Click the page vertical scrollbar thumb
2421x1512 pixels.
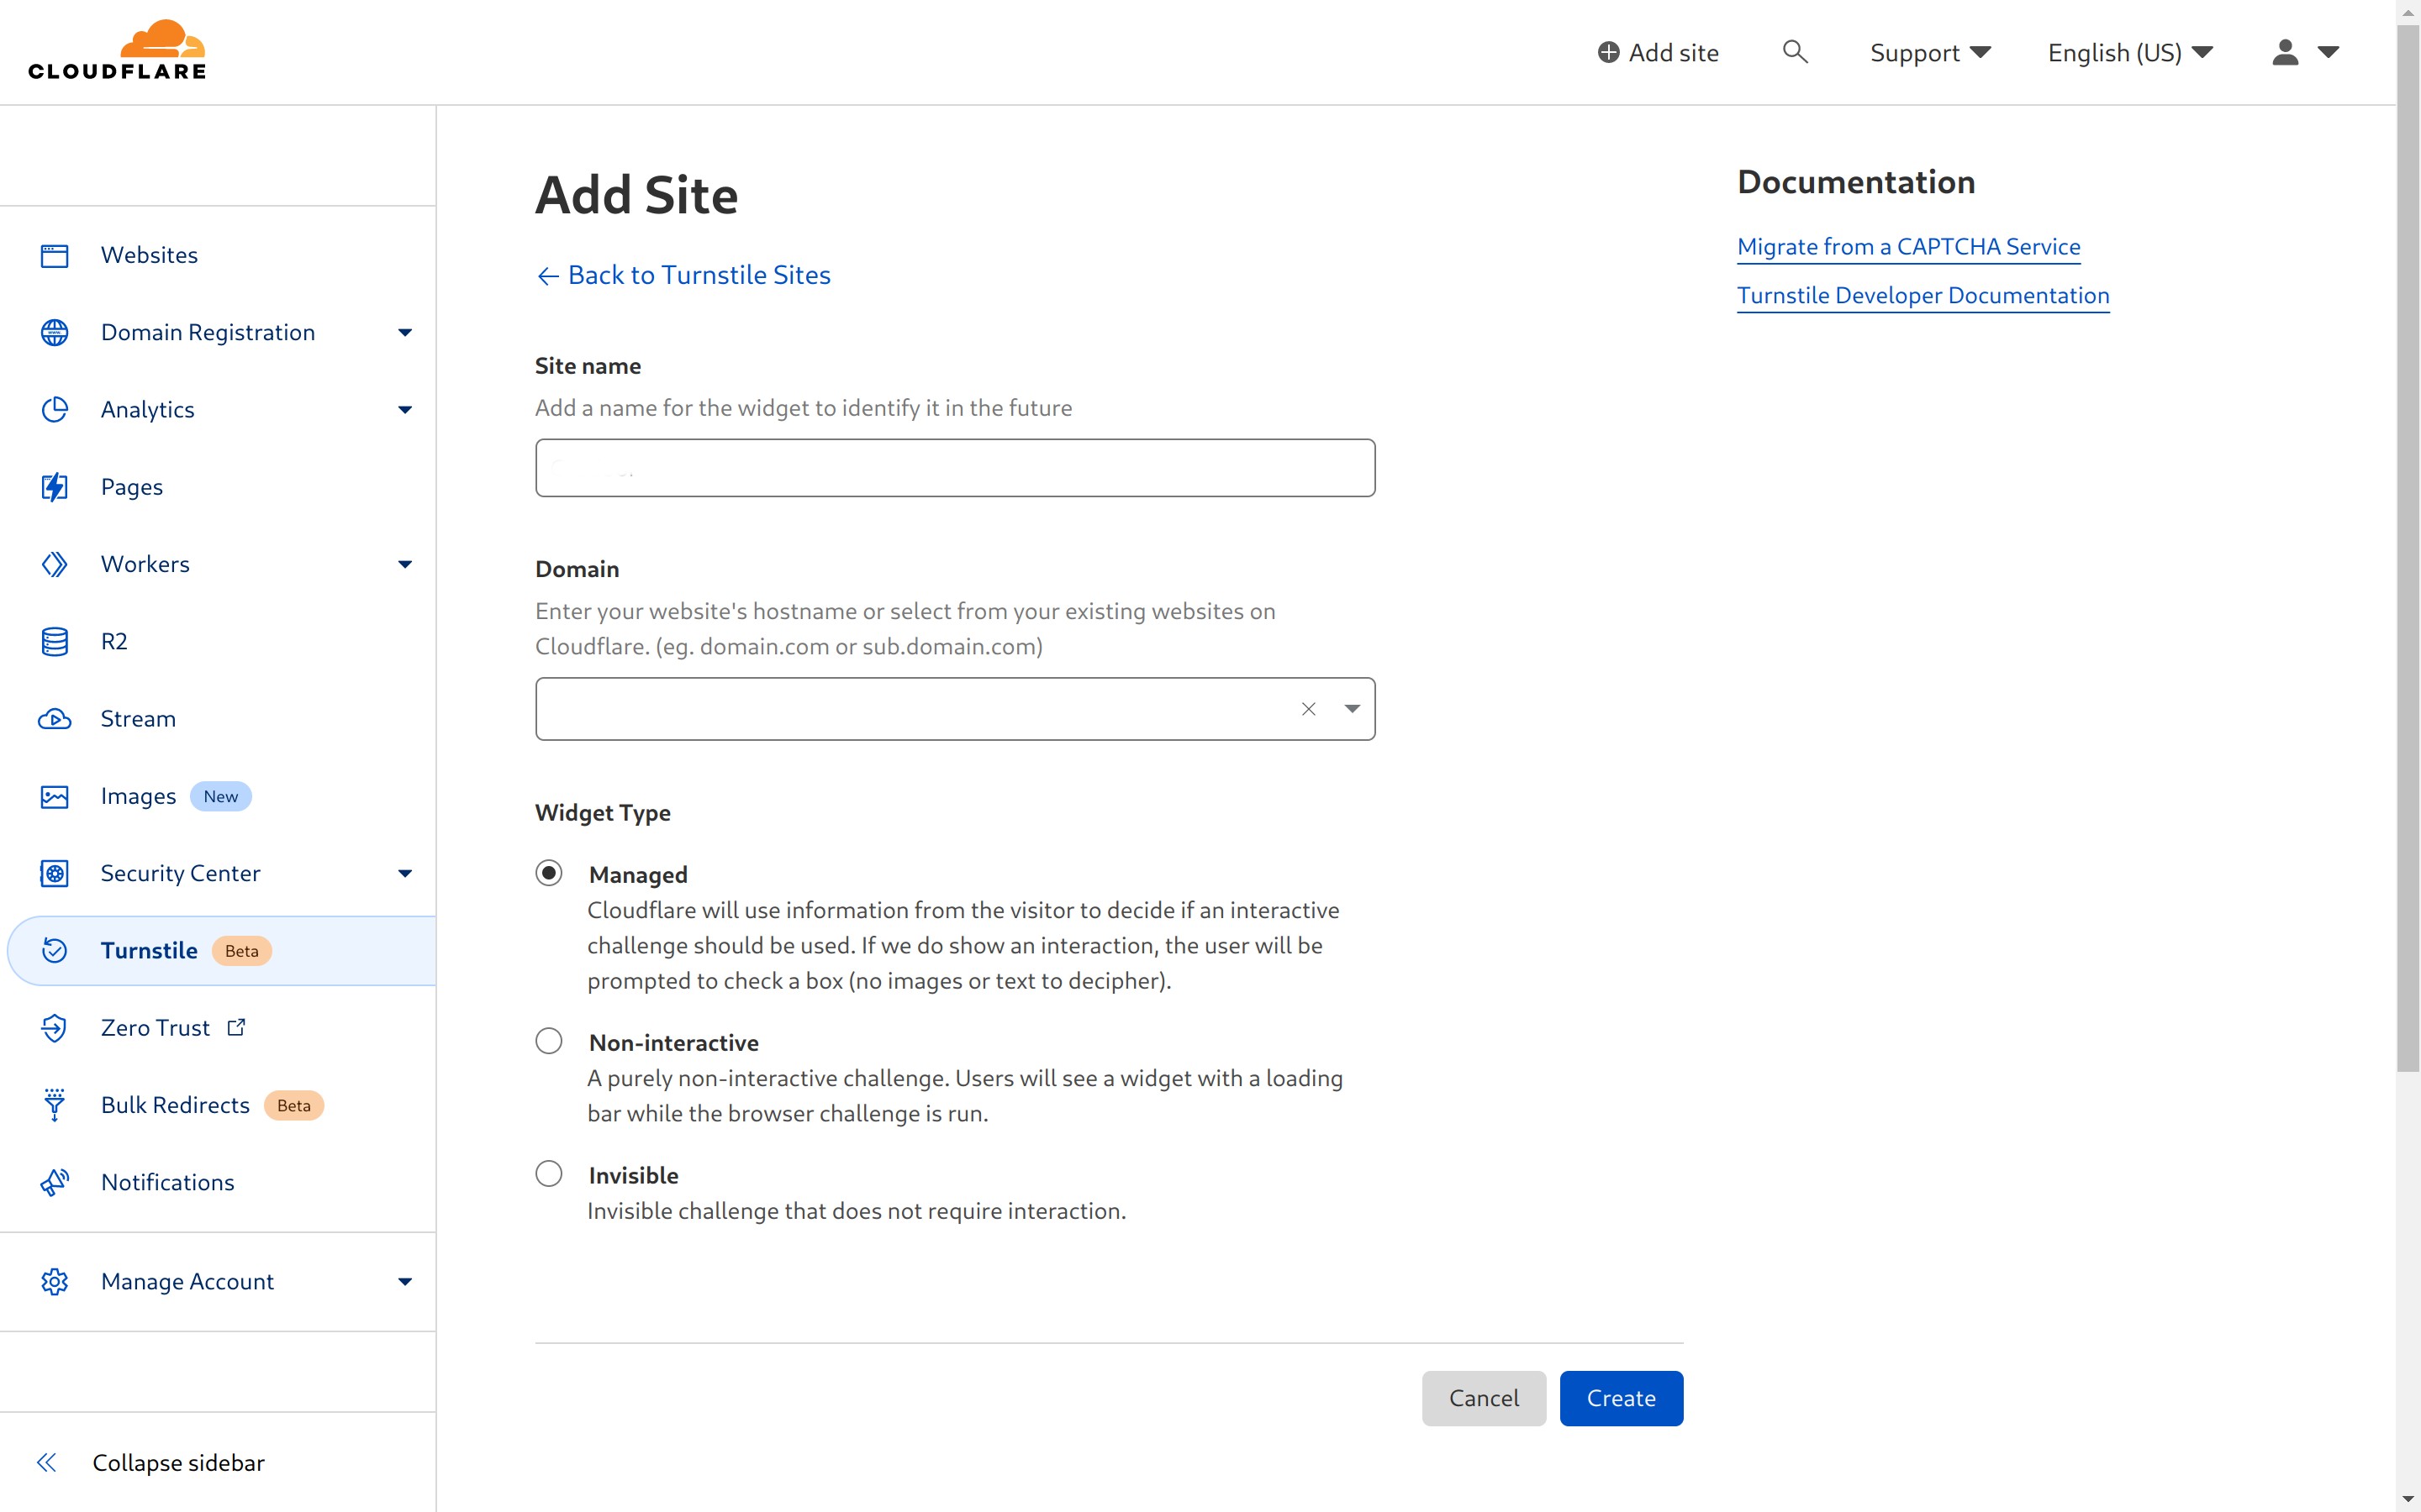(x=2408, y=549)
